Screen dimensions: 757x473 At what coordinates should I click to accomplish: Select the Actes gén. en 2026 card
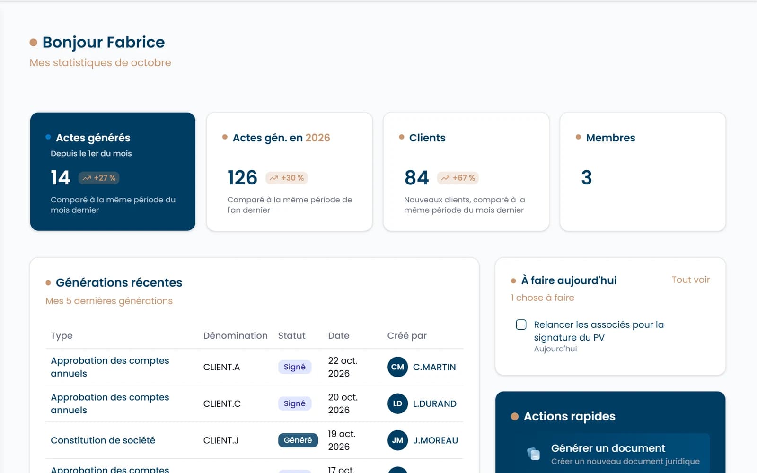click(290, 172)
